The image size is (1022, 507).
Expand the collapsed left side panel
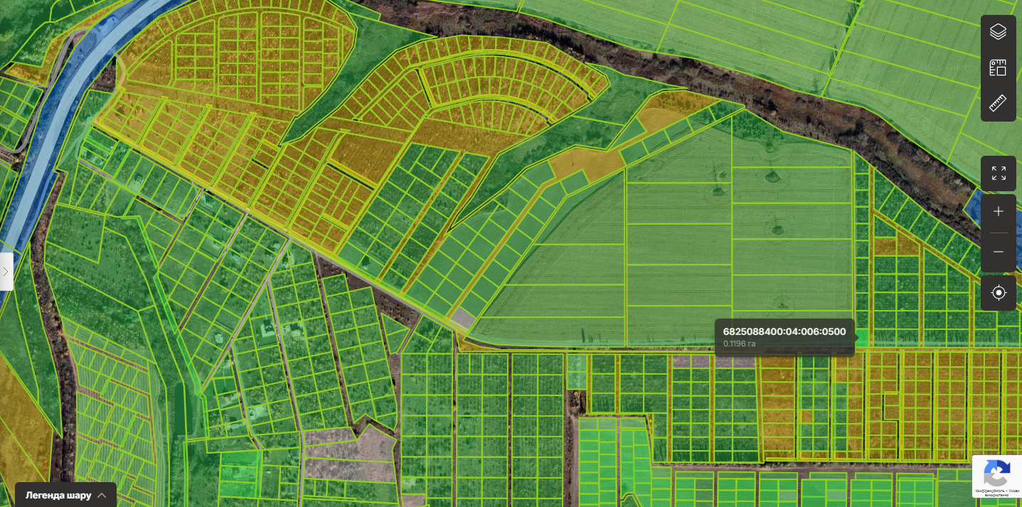pyautogui.click(x=6, y=272)
